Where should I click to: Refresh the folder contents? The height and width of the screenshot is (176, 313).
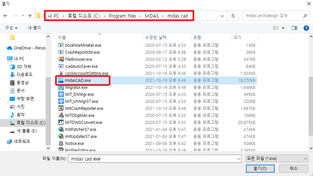[x=233, y=16]
